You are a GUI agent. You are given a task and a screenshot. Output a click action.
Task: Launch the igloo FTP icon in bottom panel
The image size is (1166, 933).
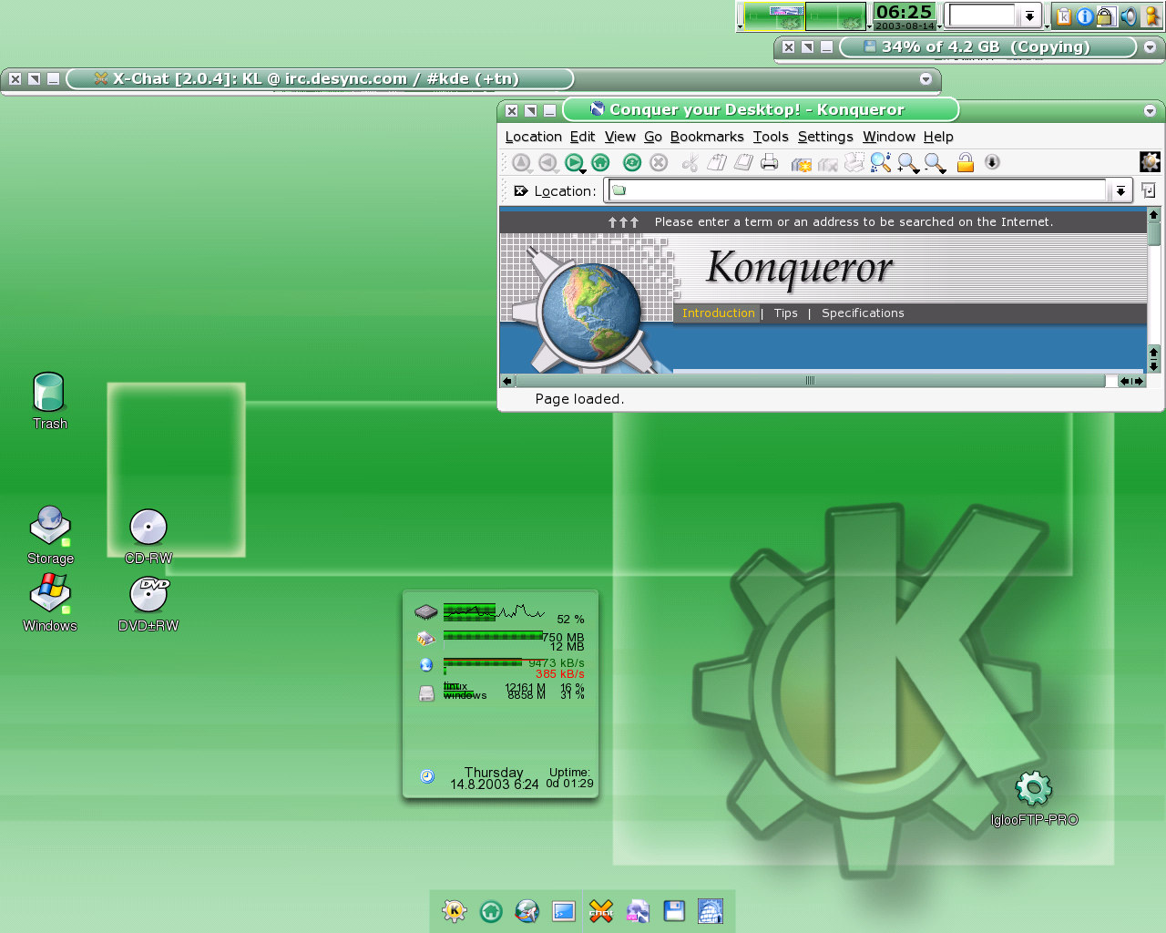[x=711, y=911]
